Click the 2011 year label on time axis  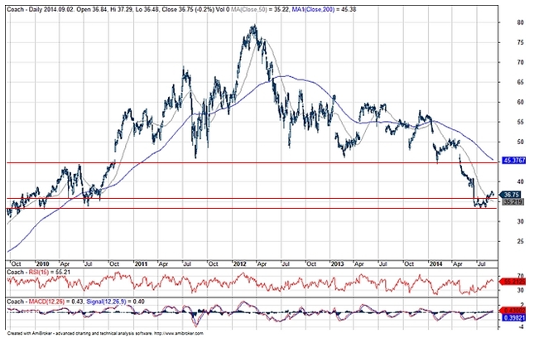141,264
